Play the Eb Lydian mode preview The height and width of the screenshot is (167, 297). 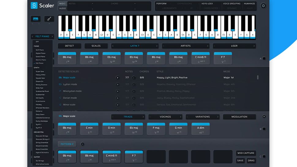tap(118, 84)
